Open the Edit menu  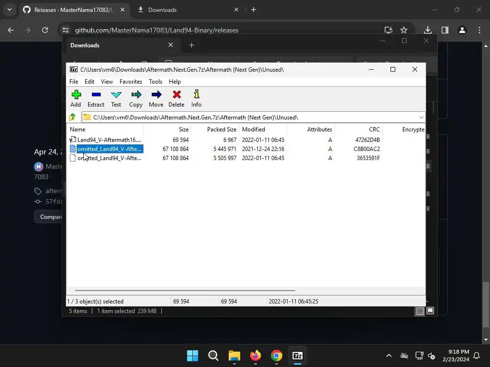[89, 81]
